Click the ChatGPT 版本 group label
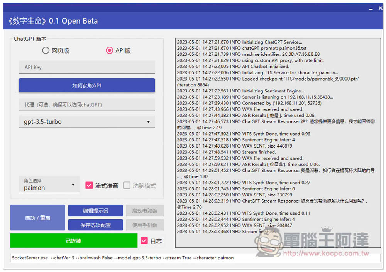 [x=30, y=39]
